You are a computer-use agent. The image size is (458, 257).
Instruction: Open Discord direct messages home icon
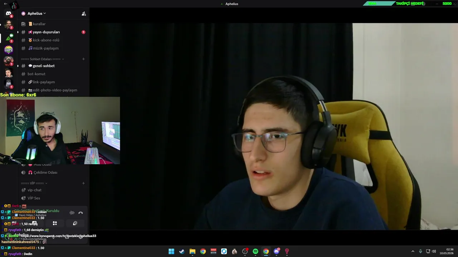pos(9,14)
